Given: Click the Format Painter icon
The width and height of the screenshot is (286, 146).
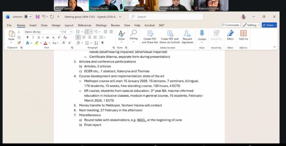Looking at the screenshot, I should [19, 42].
